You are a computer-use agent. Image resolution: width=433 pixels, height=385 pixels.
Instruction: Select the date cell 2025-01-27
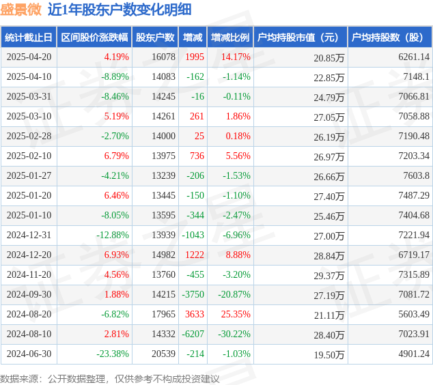29,175
